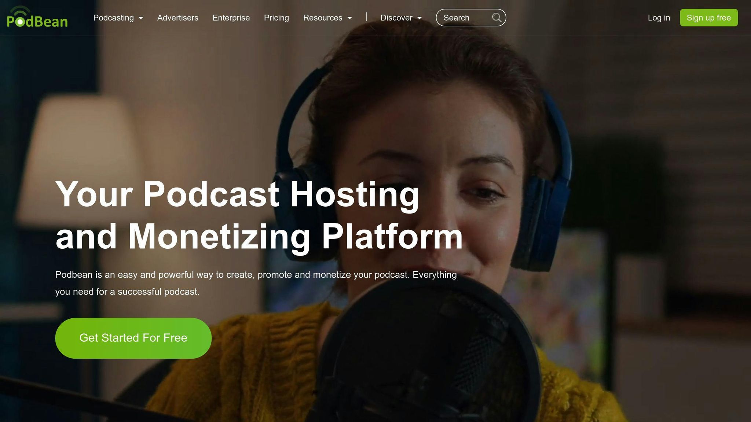
Task: Open the Podcasting dropdown menu
Action: coord(114,18)
